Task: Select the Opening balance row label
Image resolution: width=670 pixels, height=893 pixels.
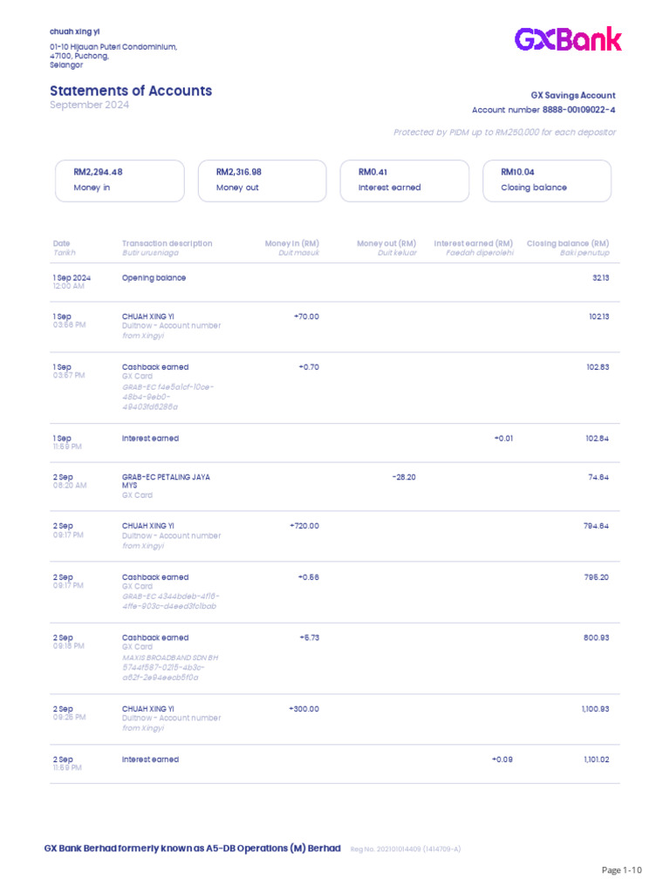Action: click(154, 278)
